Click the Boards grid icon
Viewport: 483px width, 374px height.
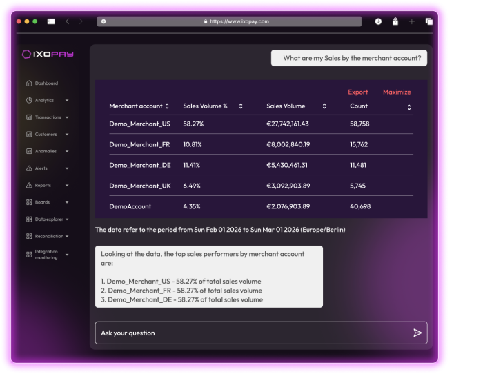pyautogui.click(x=29, y=202)
